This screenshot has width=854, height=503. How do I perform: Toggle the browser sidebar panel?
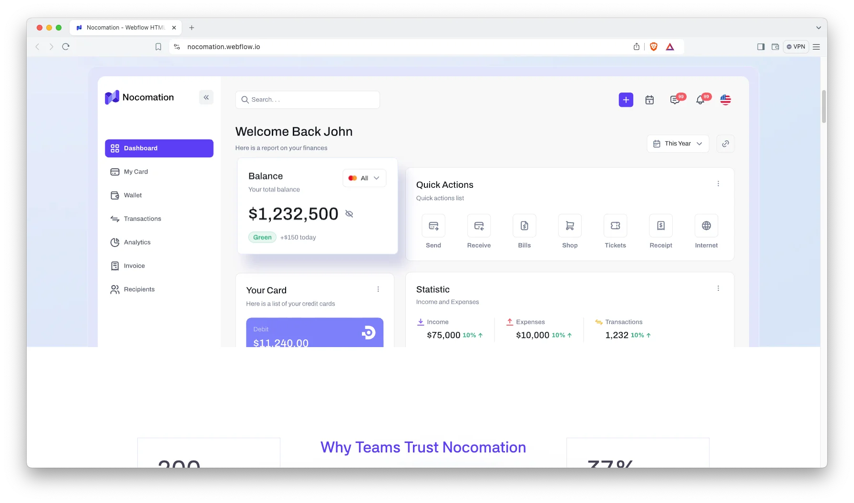click(761, 47)
